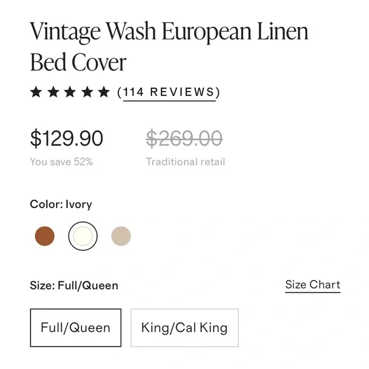
Task: Click the crossed-out $269.00 price
Action: (x=184, y=139)
